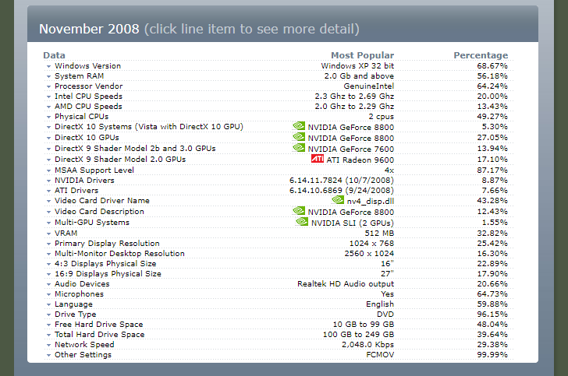Expand the Windows Version arrow
Viewport: 568px width, 376px height.
48,66
